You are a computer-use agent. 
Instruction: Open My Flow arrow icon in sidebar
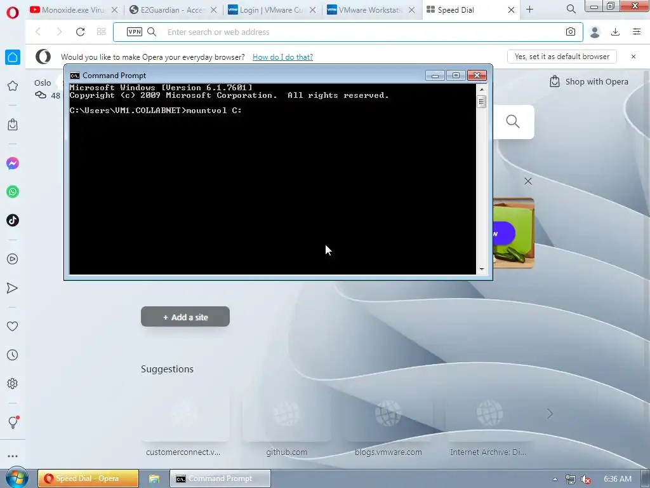13,288
